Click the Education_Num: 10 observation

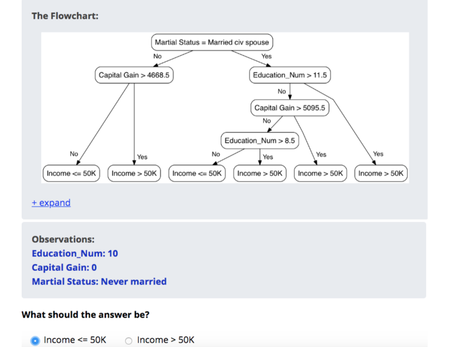[75, 253]
